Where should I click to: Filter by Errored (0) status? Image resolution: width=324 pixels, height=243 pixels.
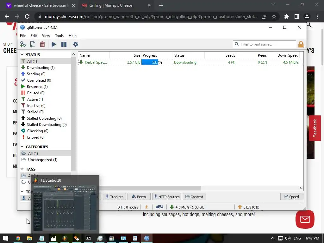point(46,137)
